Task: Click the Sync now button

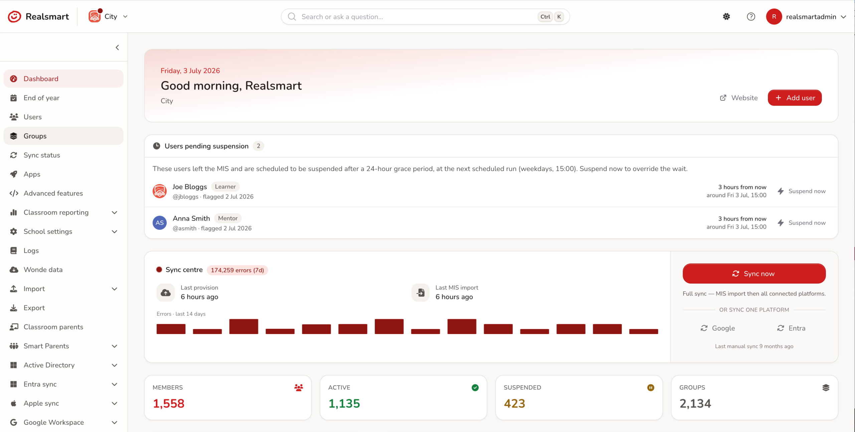Action: tap(754, 273)
